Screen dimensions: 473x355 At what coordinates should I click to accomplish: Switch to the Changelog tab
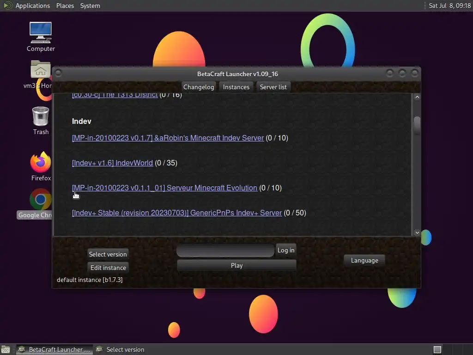tap(199, 87)
